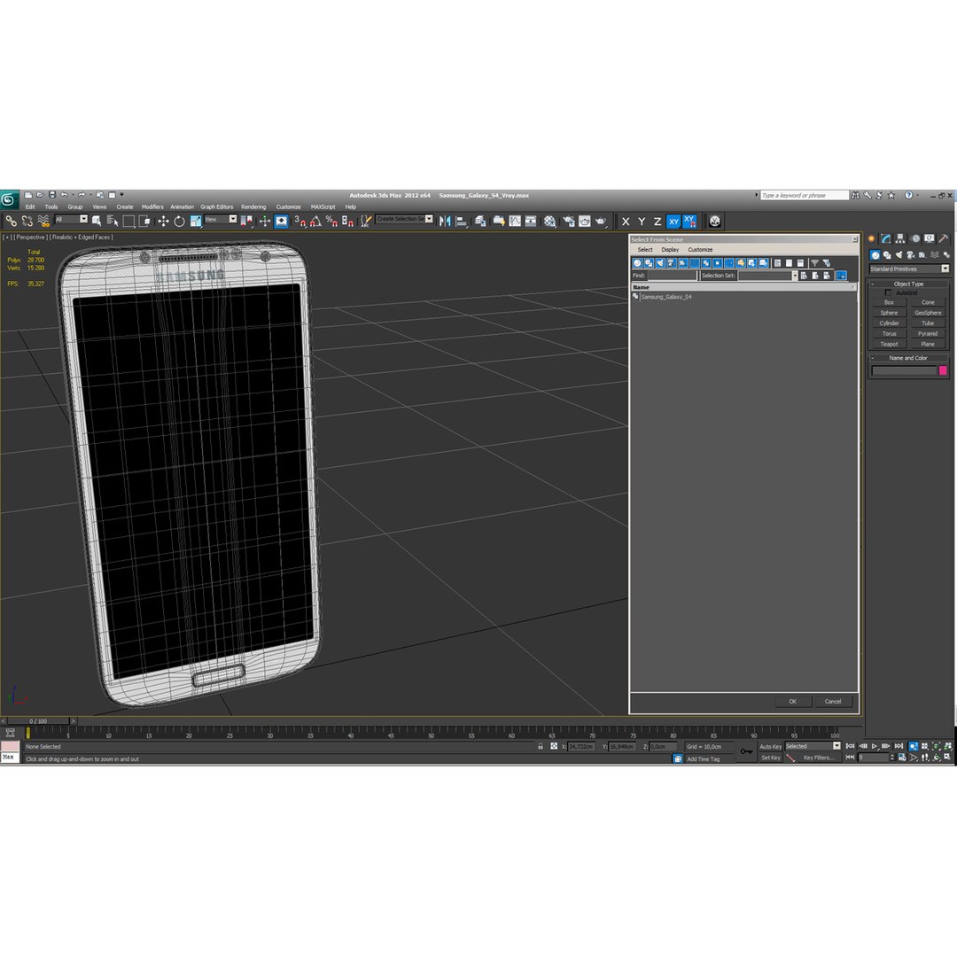Select the Link tool in main toolbar
This screenshot has width=957, height=957.
tap(11, 221)
